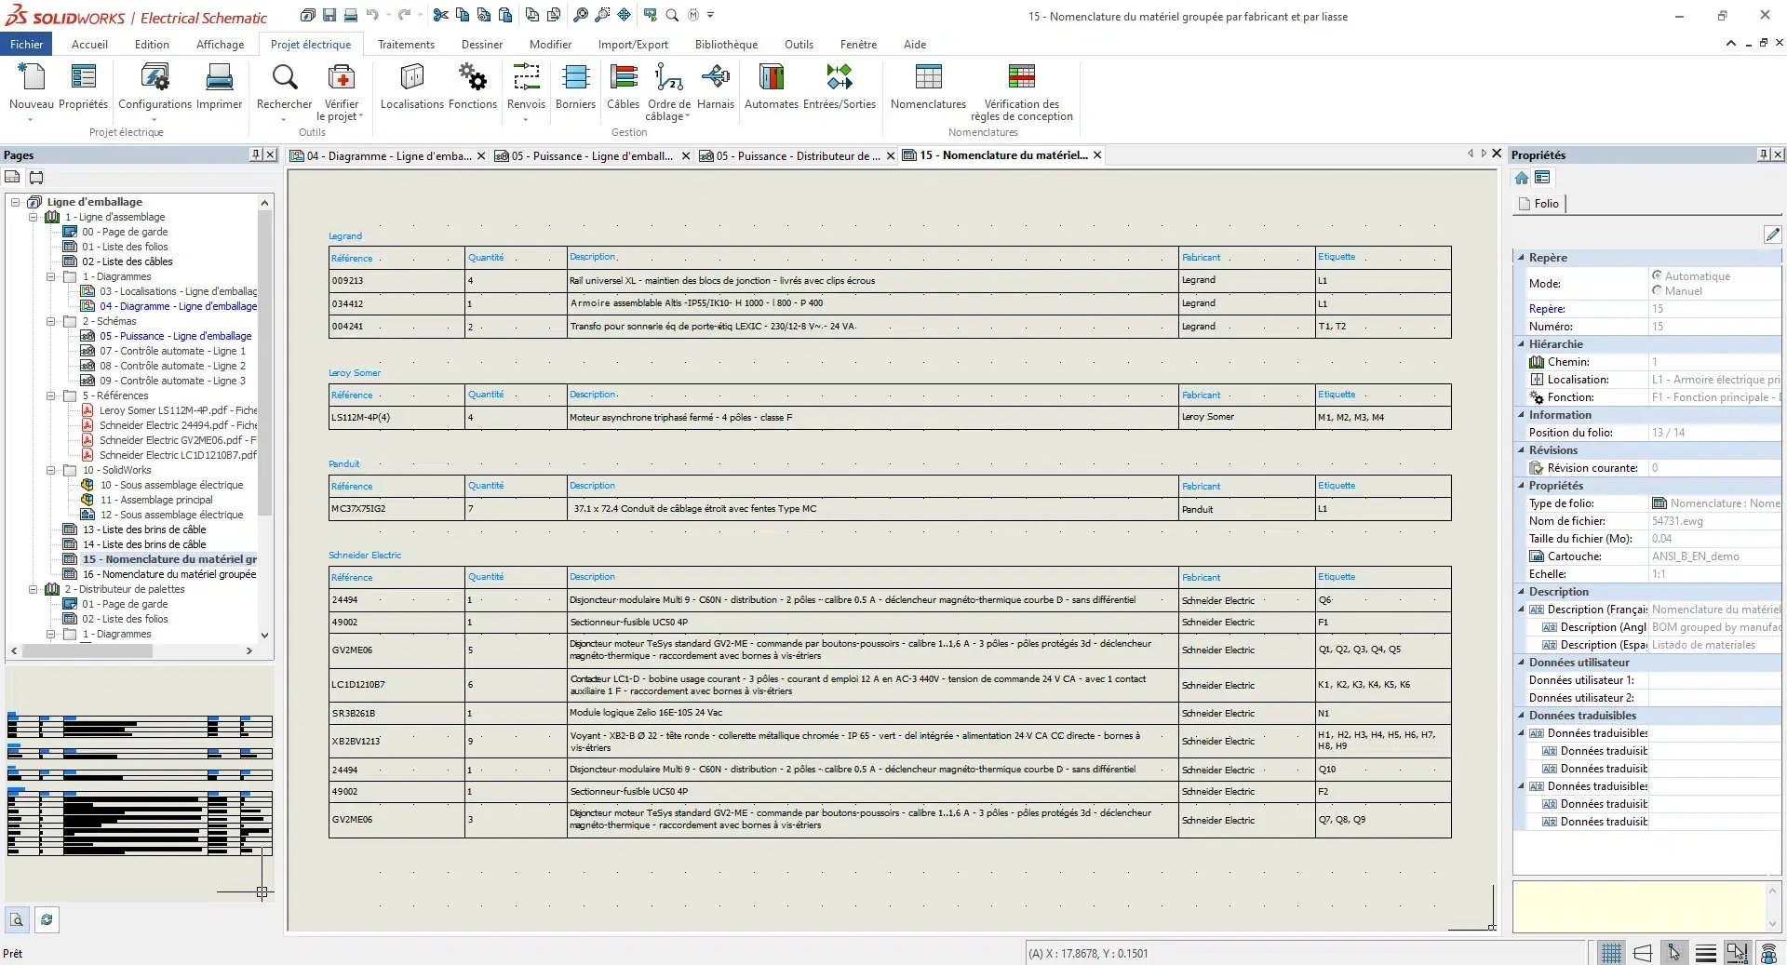Click the Description (Français) value field
The image size is (1787, 965).
[x=1714, y=610]
